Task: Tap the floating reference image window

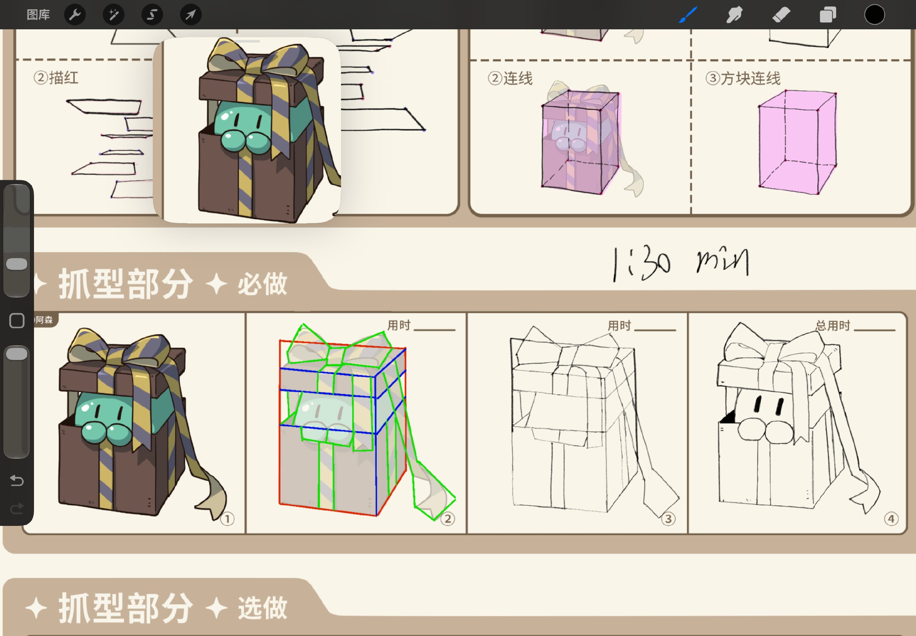Action: click(247, 131)
